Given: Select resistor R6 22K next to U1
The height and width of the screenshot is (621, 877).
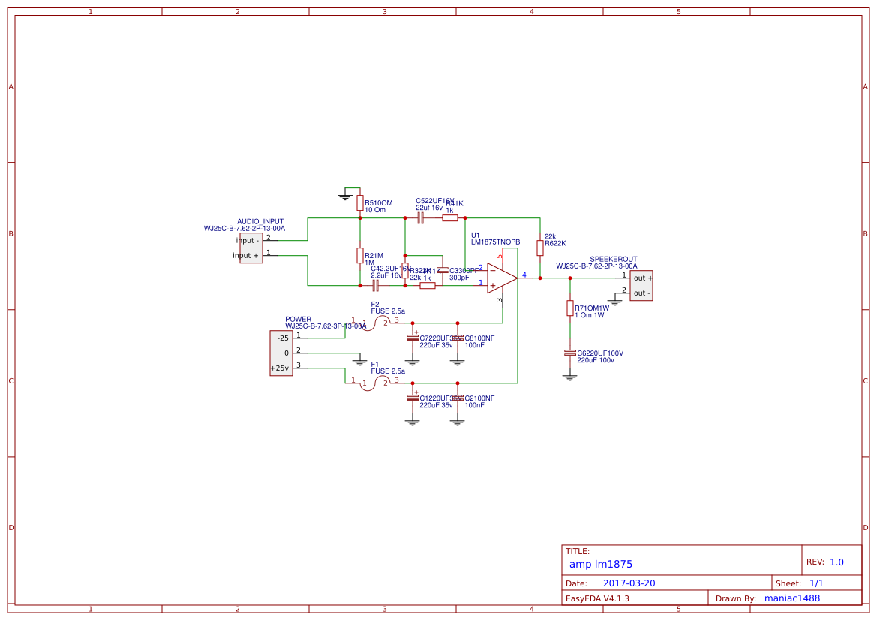Looking at the screenshot, I should point(540,247).
